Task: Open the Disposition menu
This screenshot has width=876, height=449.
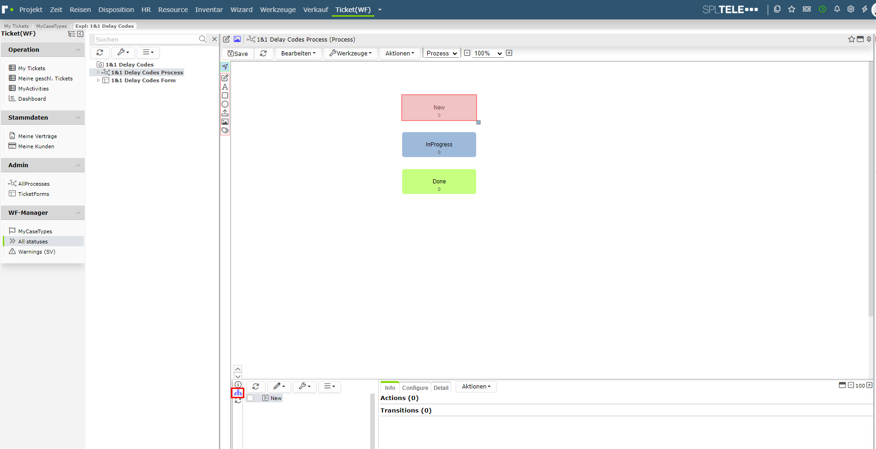Action: pos(116,9)
